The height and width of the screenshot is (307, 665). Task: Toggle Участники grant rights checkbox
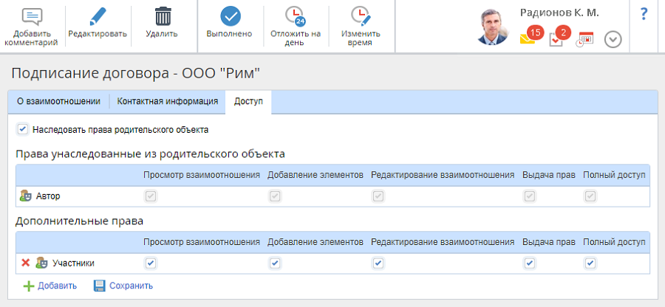coord(529,263)
